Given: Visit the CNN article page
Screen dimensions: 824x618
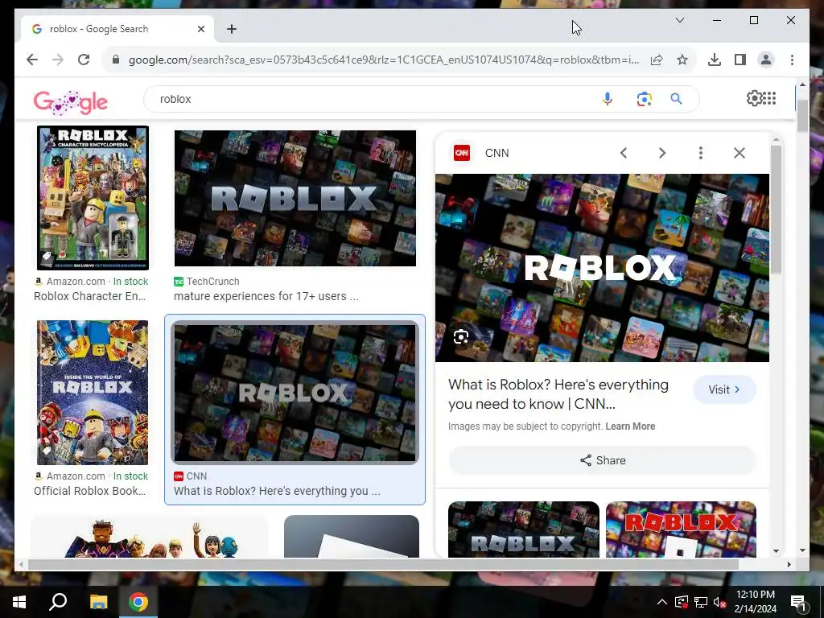Looking at the screenshot, I should click(724, 389).
